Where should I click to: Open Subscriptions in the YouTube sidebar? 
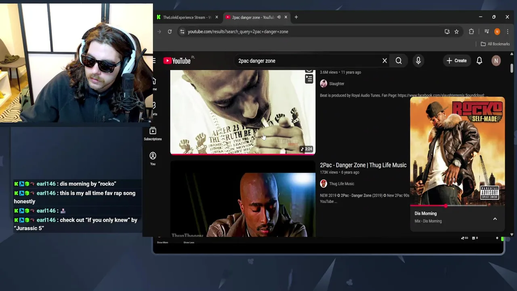(153, 134)
